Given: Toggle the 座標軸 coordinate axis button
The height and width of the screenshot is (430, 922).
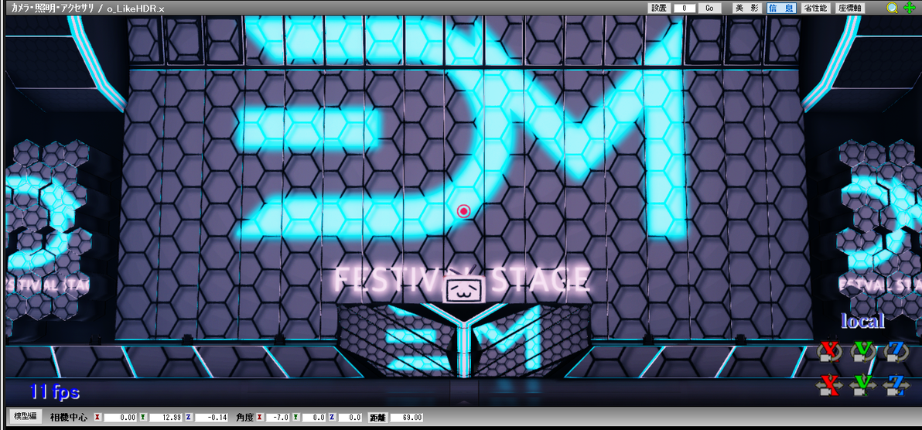Looking at the screenshot, I should tap(849, 9).
